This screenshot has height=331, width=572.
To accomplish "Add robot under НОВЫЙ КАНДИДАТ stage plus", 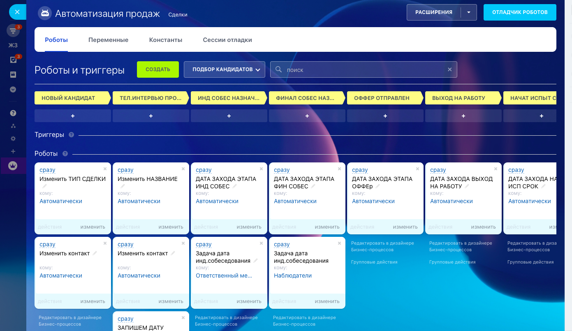I will click(x=73, y=116).
